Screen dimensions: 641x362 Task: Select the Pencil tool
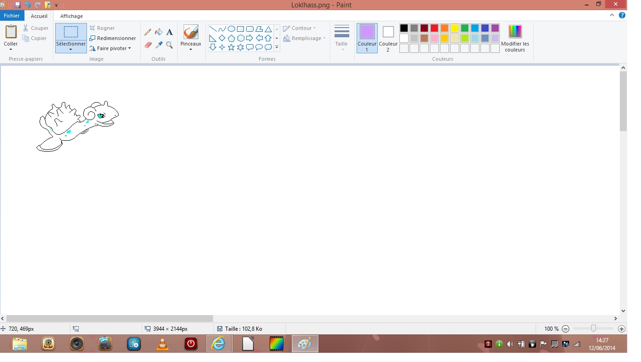148,32
